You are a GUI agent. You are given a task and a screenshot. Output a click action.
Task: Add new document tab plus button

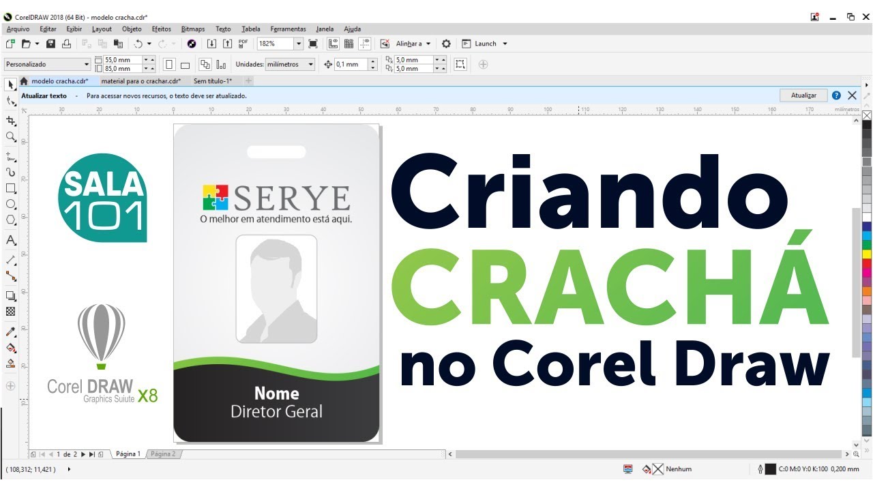pyautogui.click(x=248, y=81)
